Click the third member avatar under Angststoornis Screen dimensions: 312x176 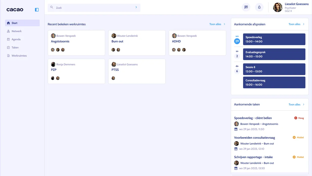(x=63, y=50)
